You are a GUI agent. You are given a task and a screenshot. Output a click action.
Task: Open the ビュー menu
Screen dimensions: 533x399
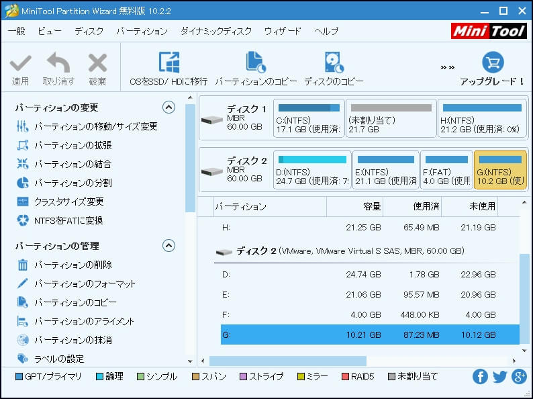pos(50,31)
